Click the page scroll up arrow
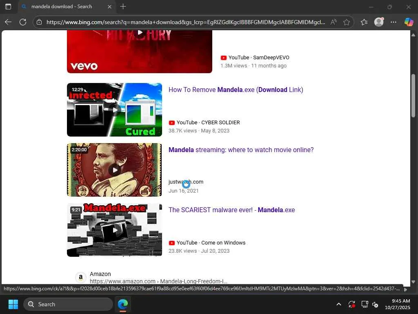 tap(413, 35)
